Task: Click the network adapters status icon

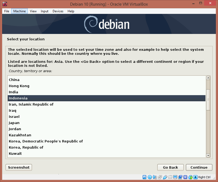Action: [160, 177]
